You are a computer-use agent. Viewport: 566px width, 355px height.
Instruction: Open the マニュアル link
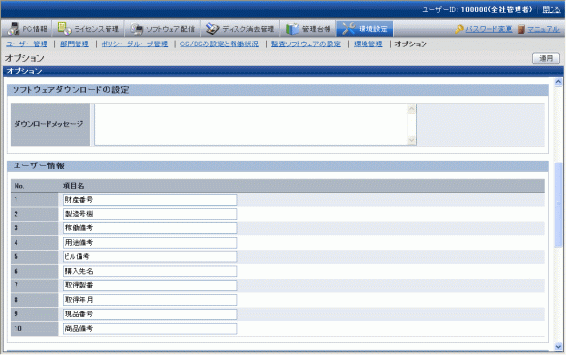pyautogui.click(x=544, y=29)
